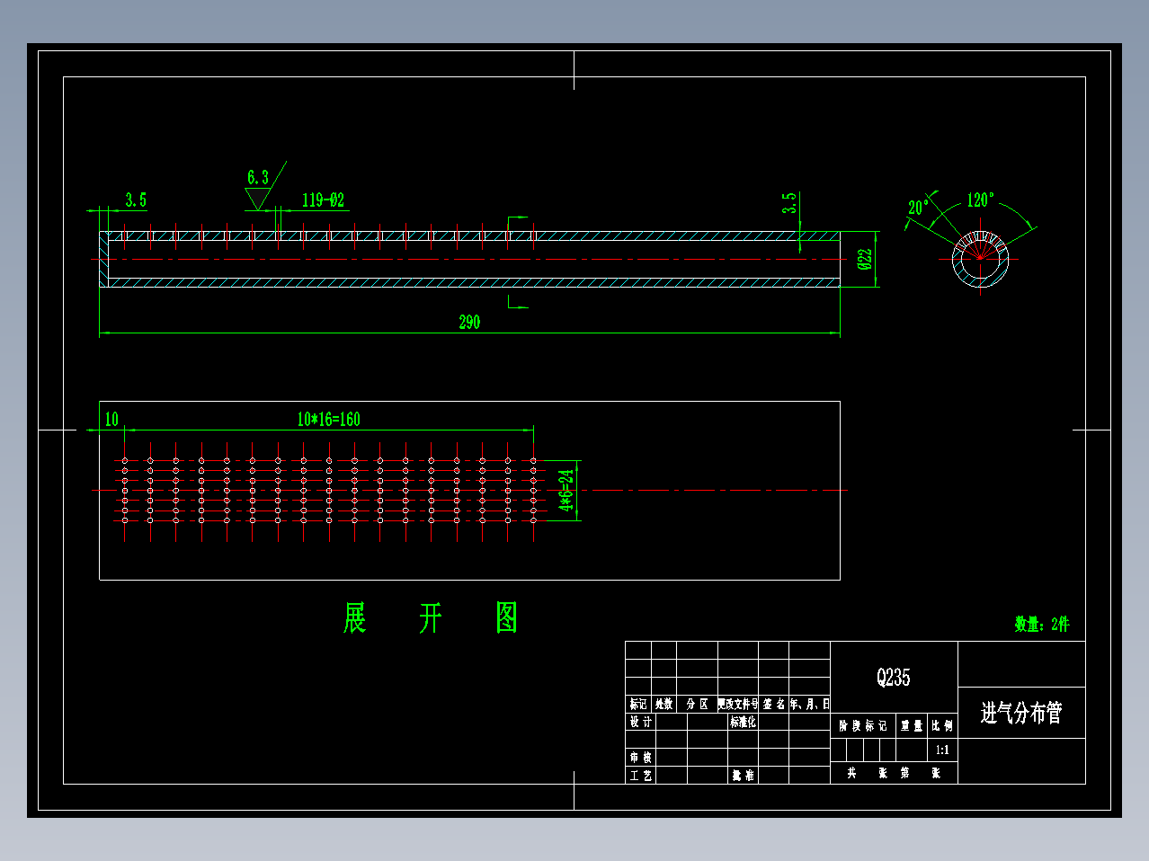
Task: Click the '签名' signature label cell
Action: point(774,704)
